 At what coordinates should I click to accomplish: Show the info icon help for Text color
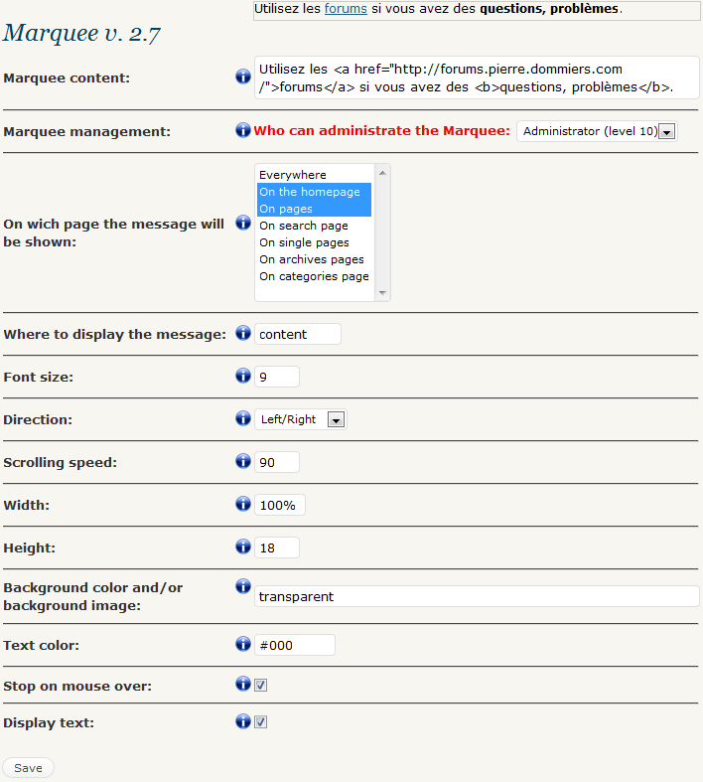243,644
